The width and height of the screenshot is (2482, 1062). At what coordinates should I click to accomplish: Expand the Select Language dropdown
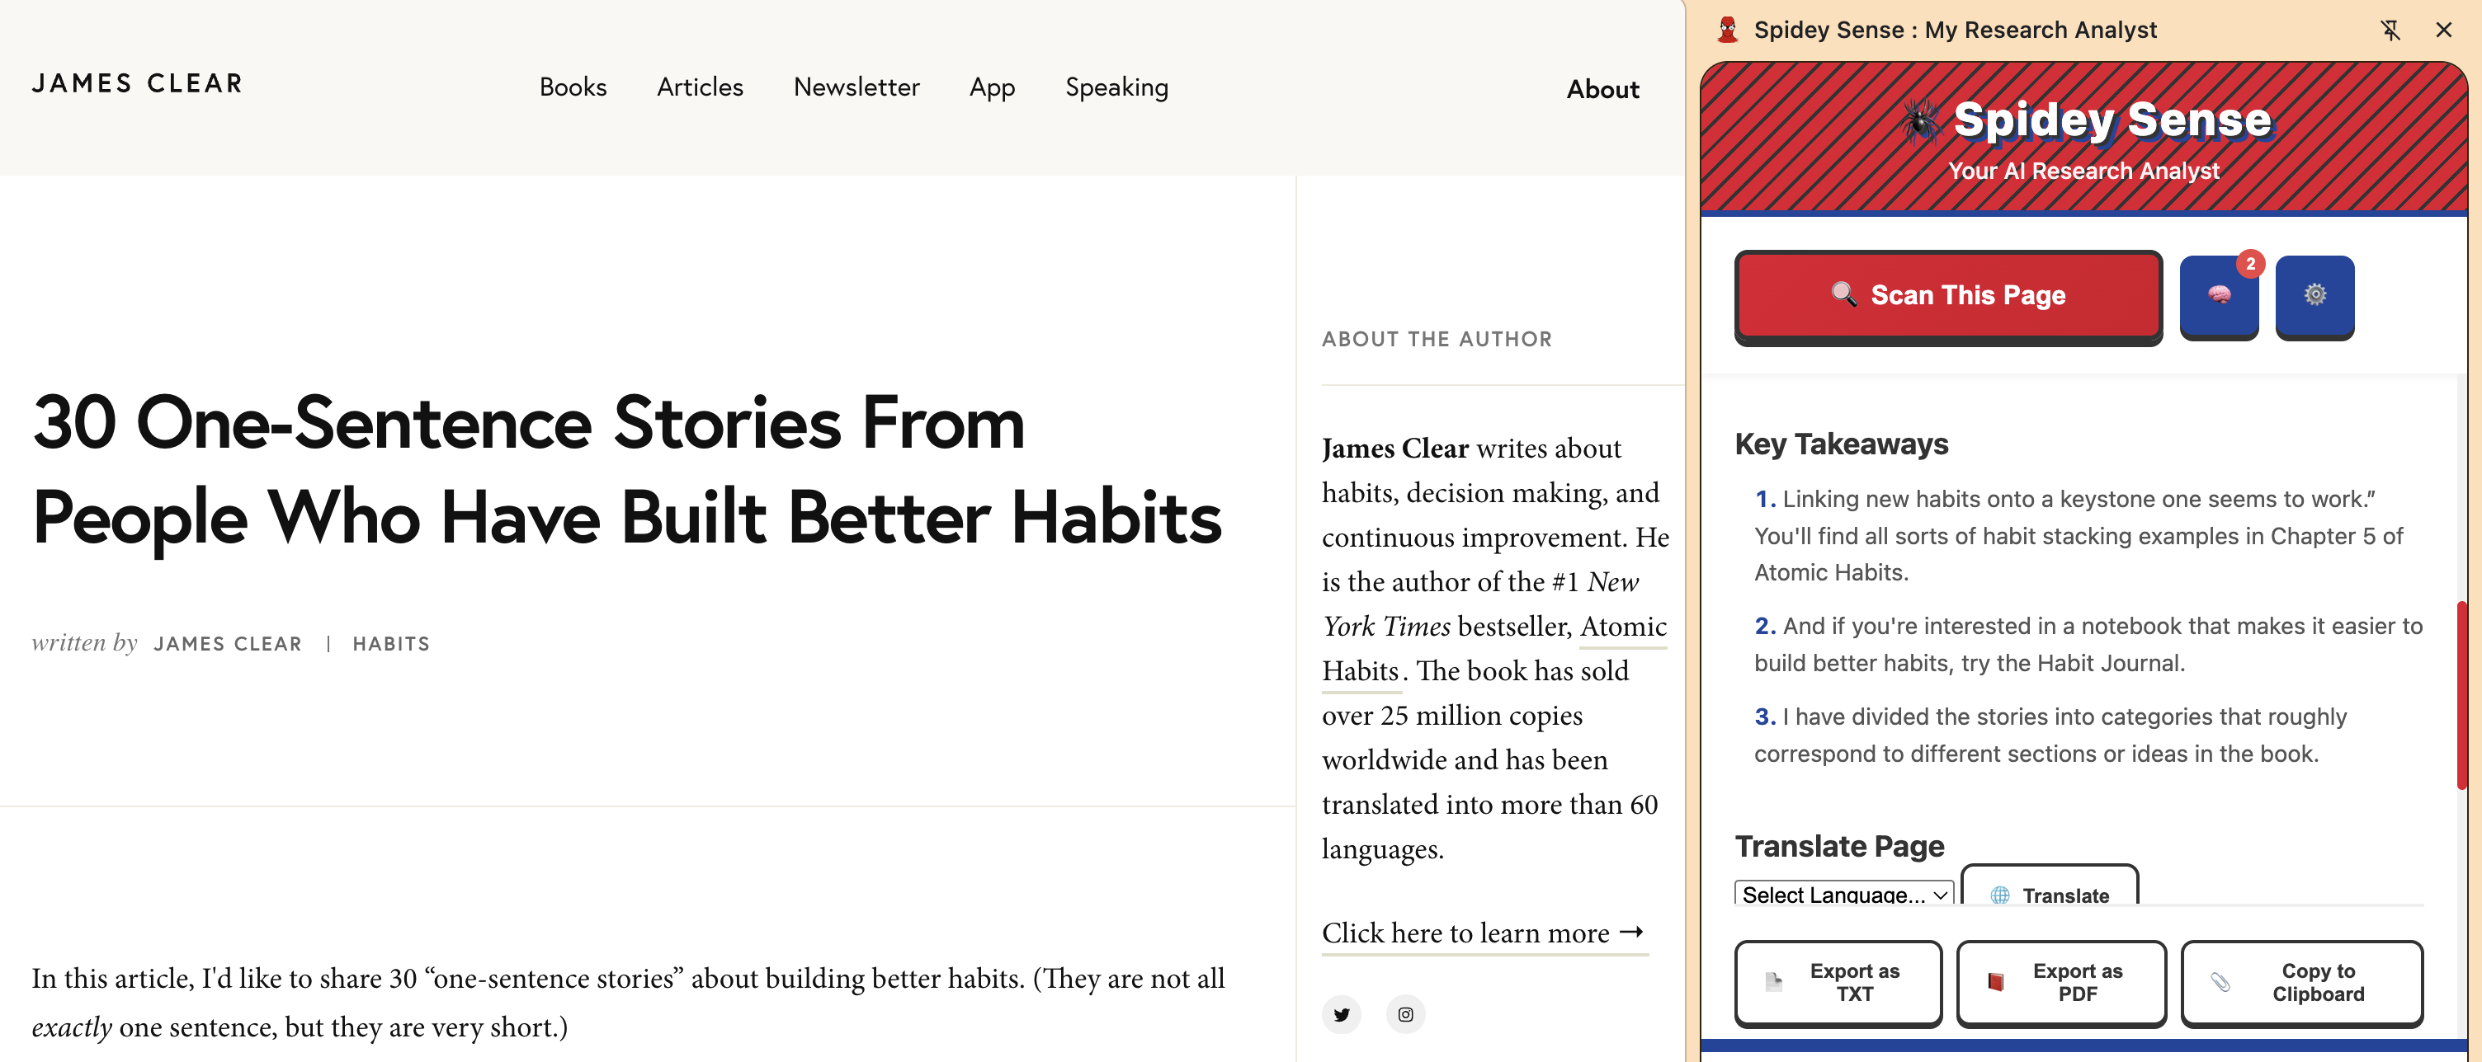[x=1844, y=894]
